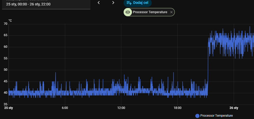Click the °C unit label above chart

coord(10,20)
